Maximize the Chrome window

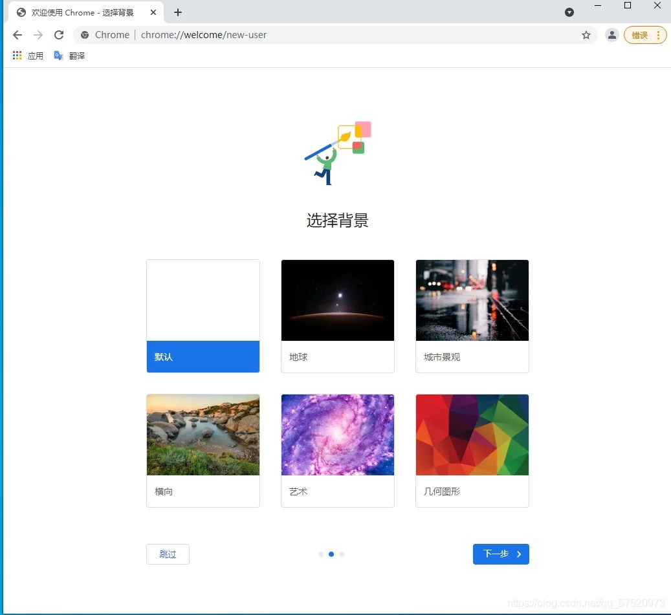tap(628, 6)
